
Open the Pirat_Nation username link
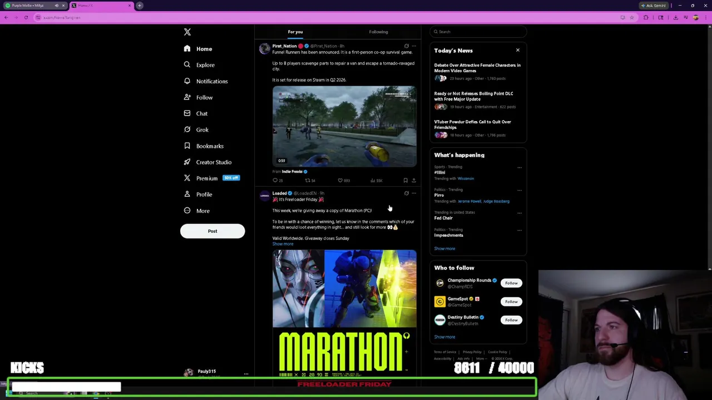pos(284,46)
